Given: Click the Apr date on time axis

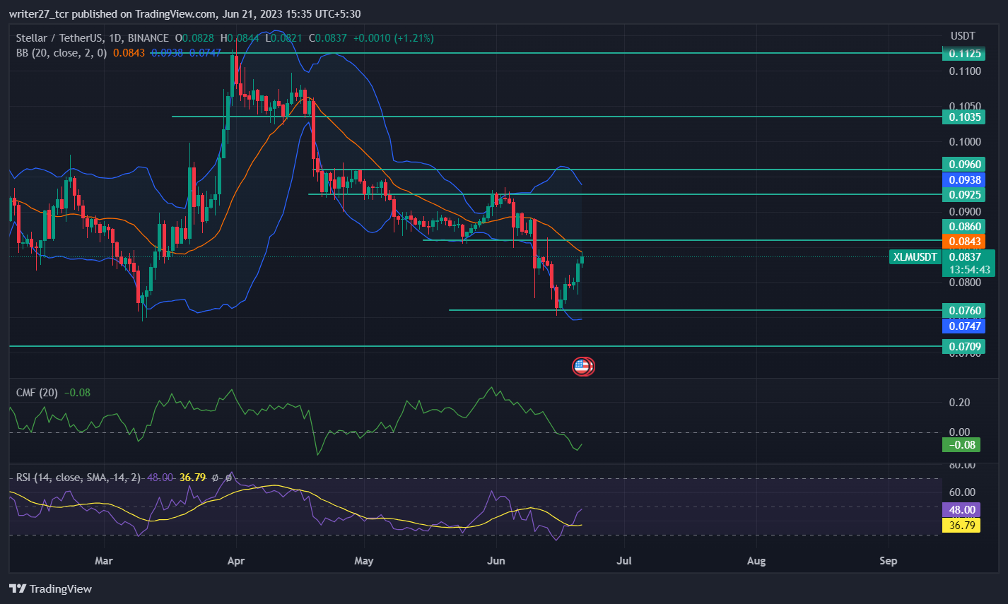Looking at the screenshot, I should pos(236,561).
